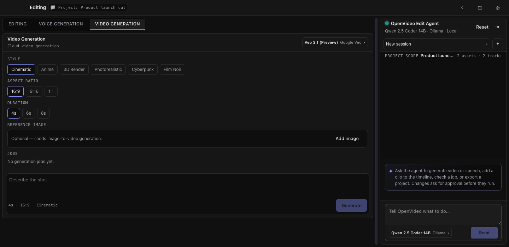Image resolution: width=509 pixels, height=247 pixels.
Task: Click the green agent status indicator
Action: (387, 23)
